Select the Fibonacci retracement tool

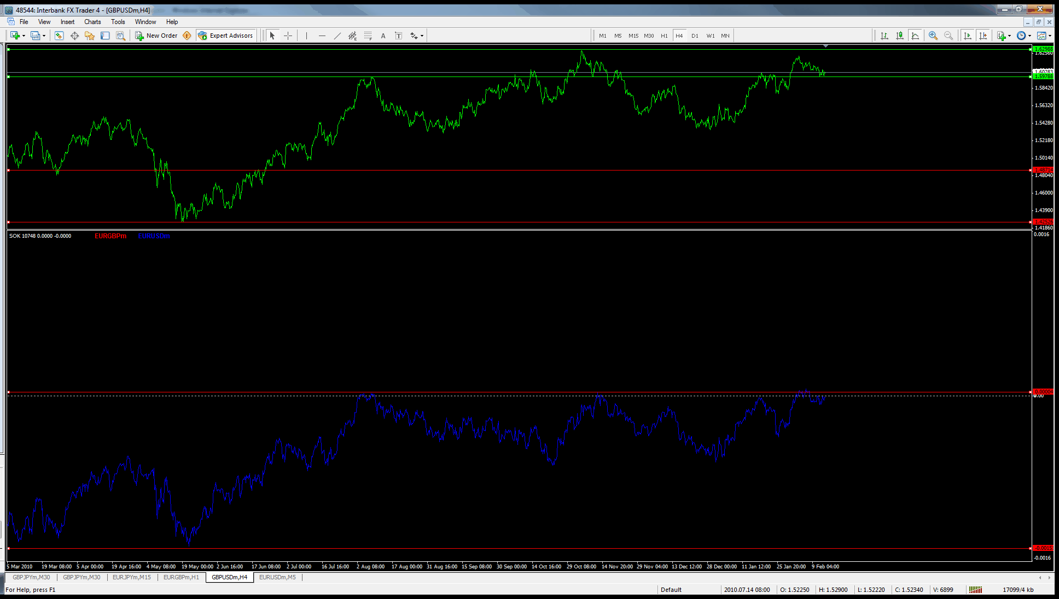368,36
